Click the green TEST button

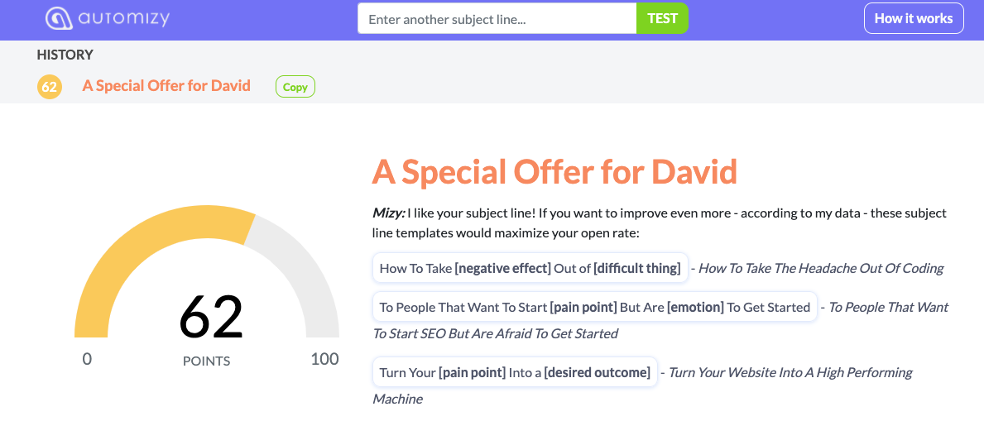coord(663,19)
